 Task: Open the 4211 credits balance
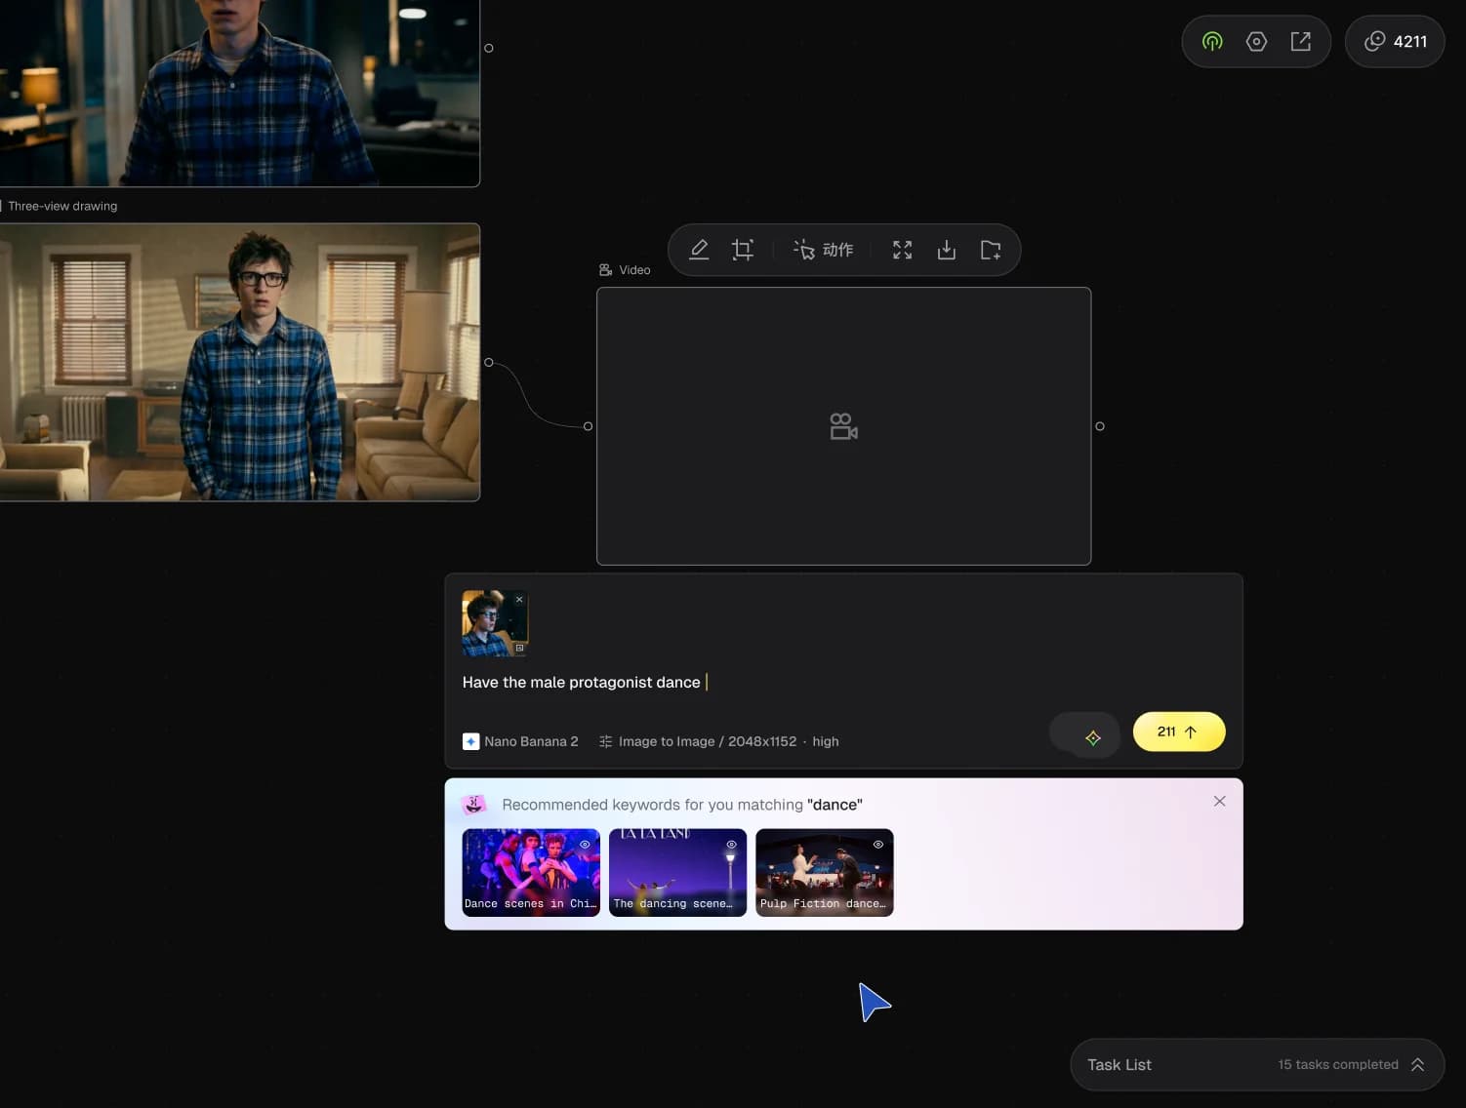1395,41
